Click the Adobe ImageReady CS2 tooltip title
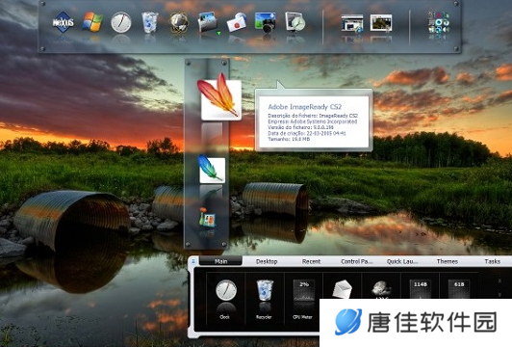 (305, 107)
